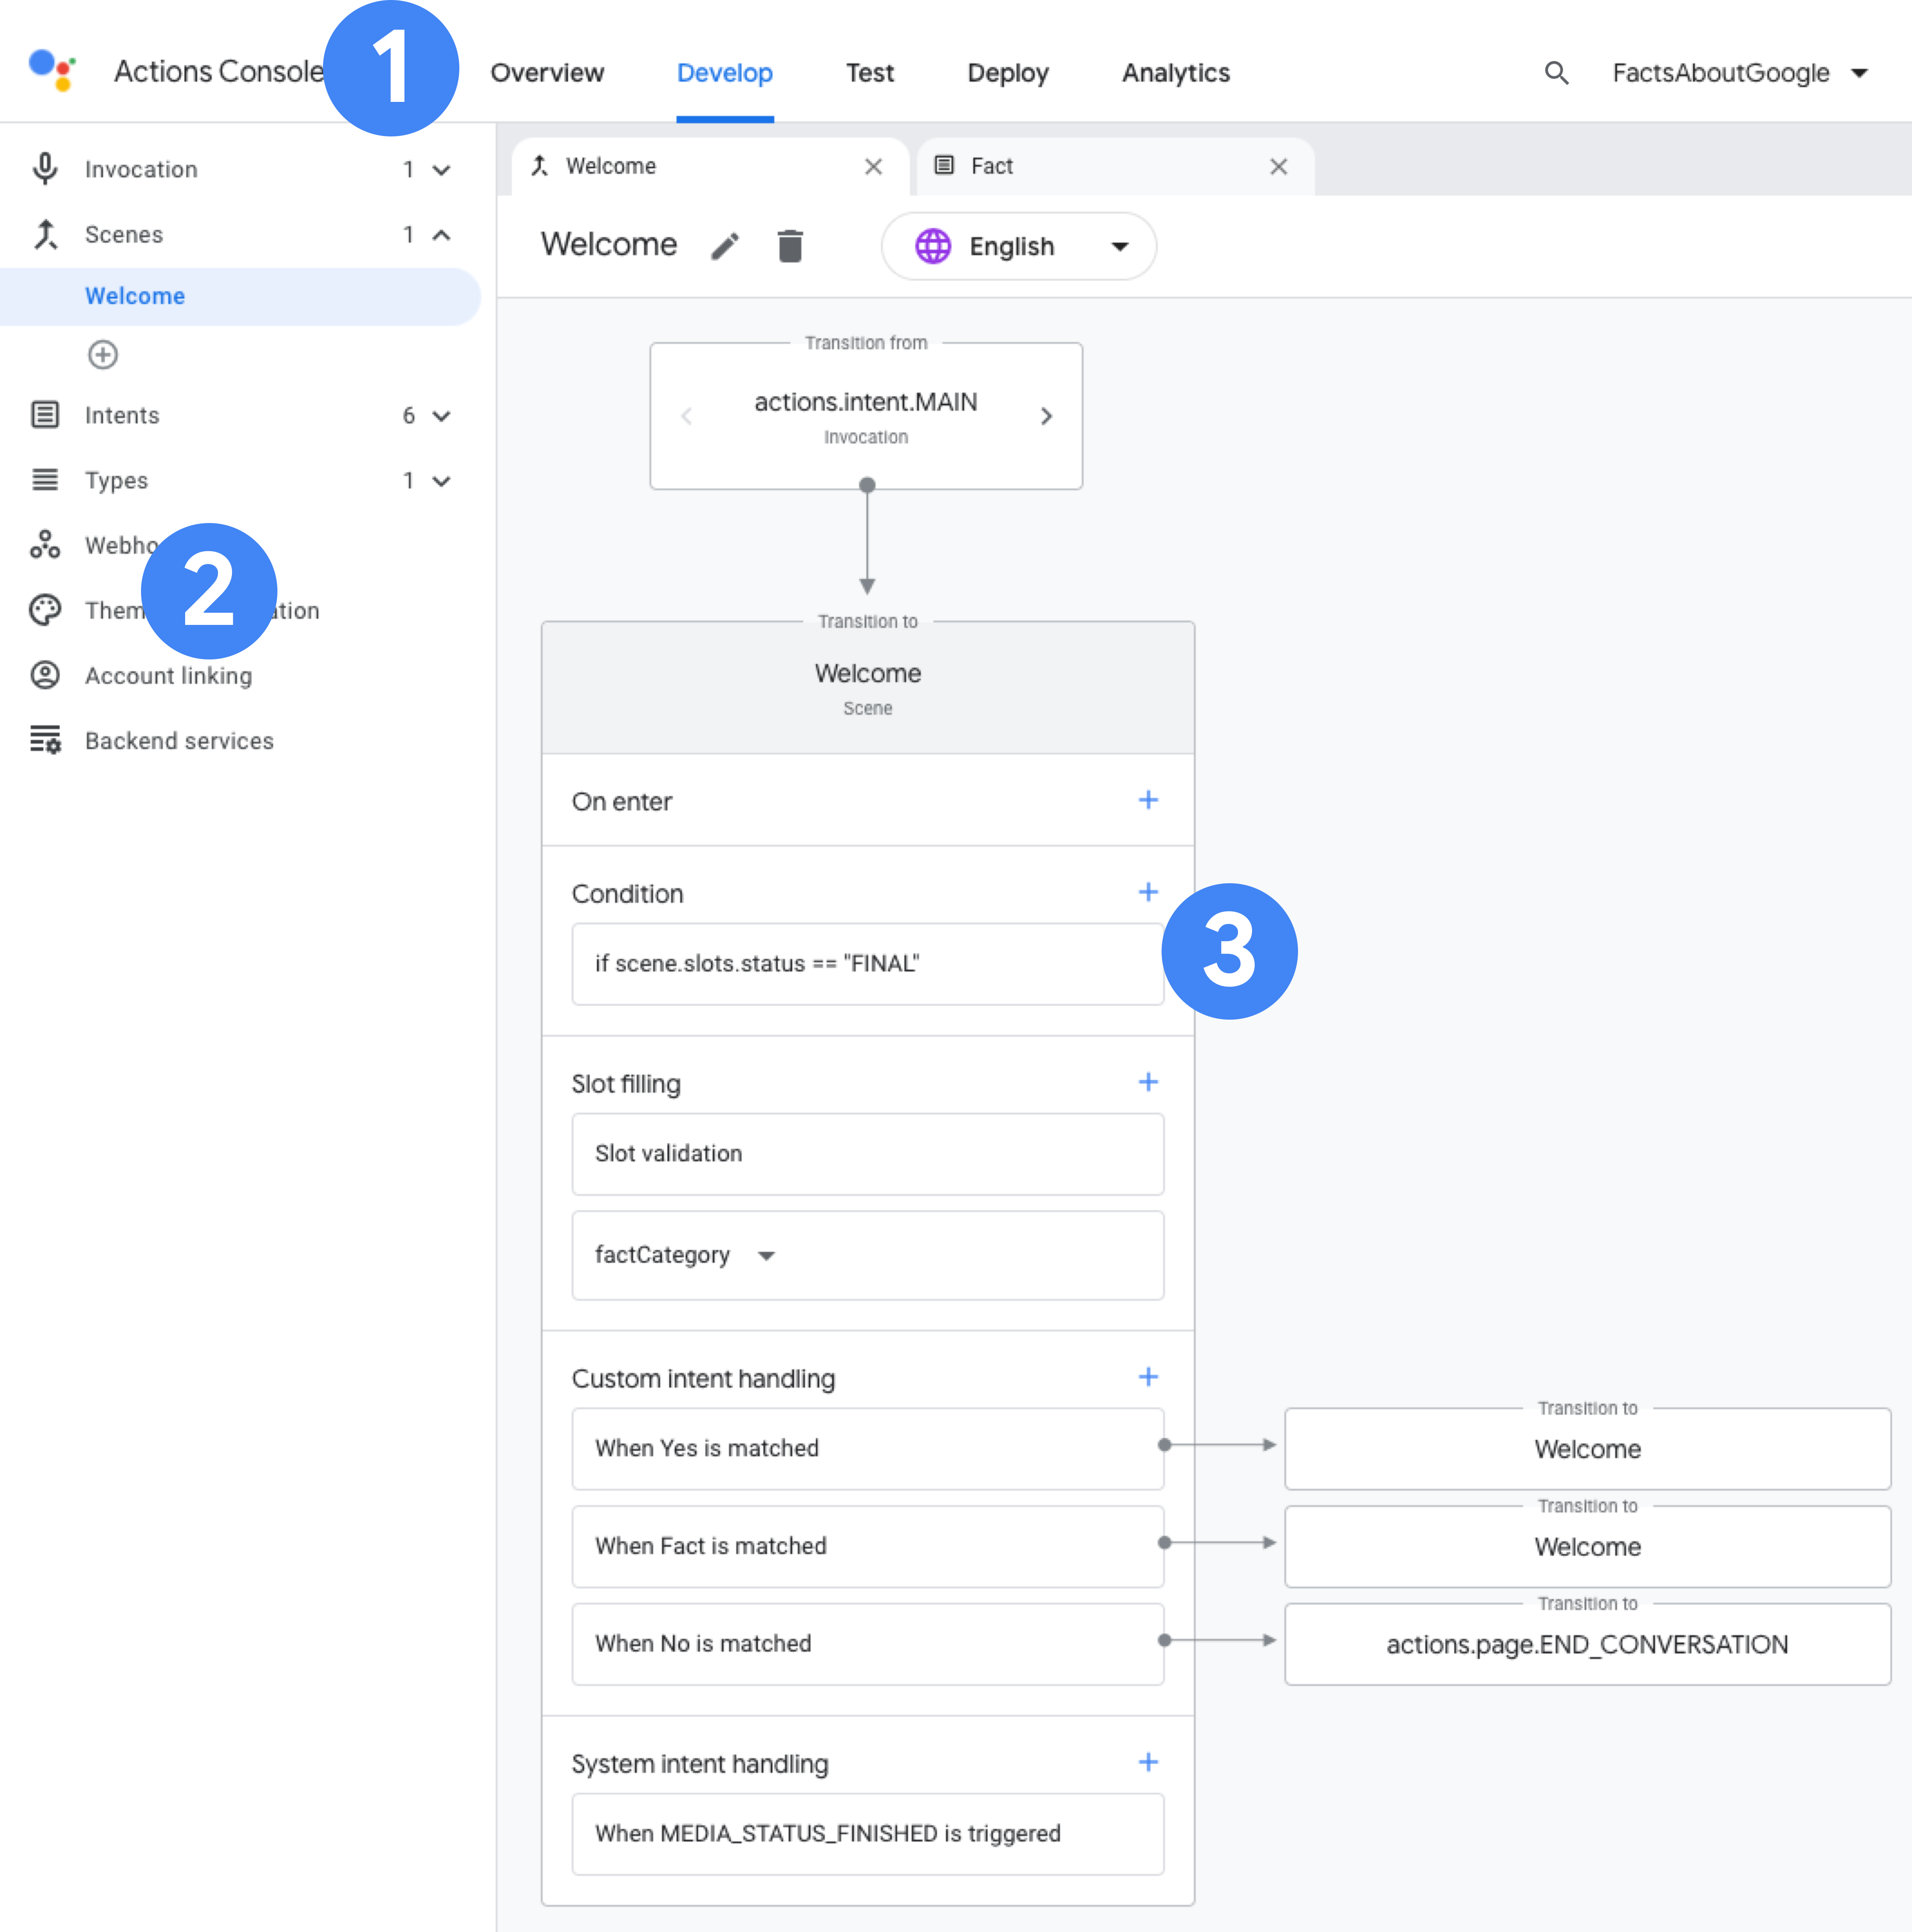1912x1932 pixels.
Task: Close the Fact tab
Action: (x=1278, y=167)
